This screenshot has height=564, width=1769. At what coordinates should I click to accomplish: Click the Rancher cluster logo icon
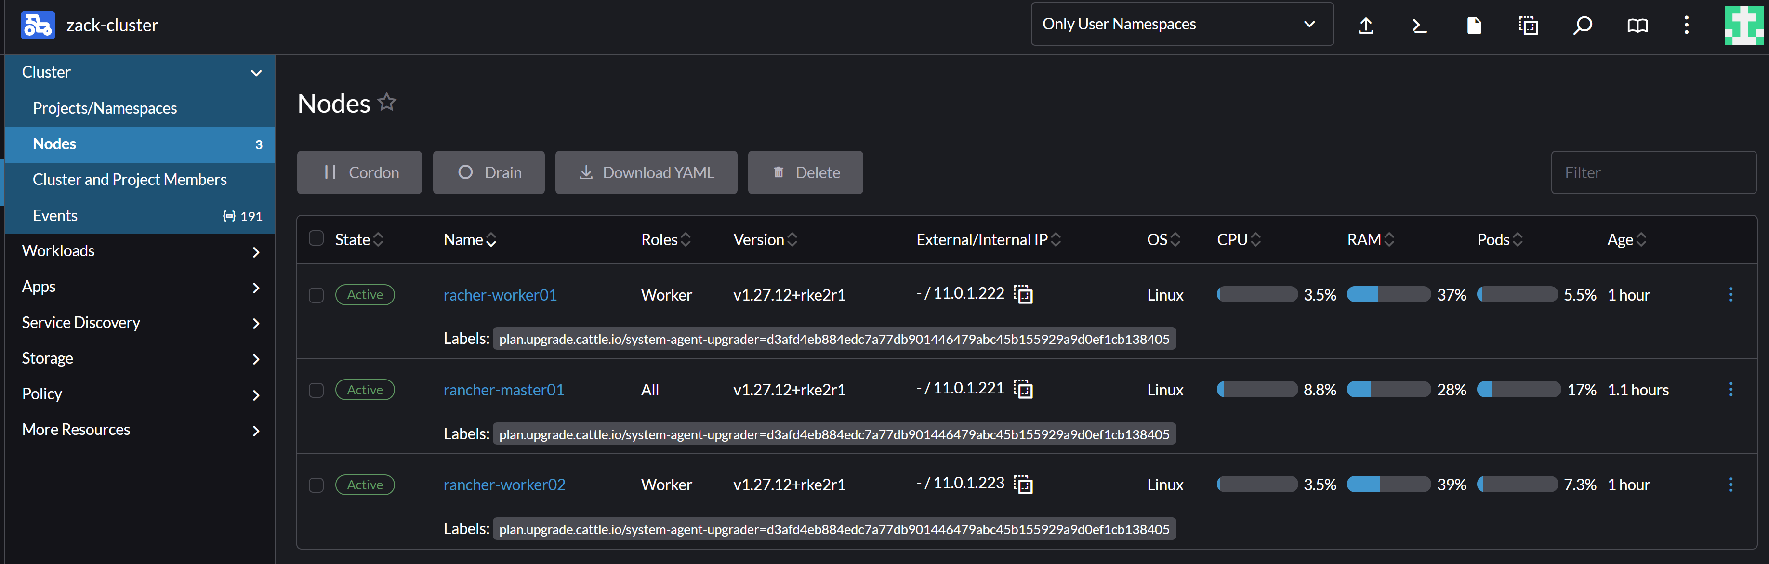38,26
